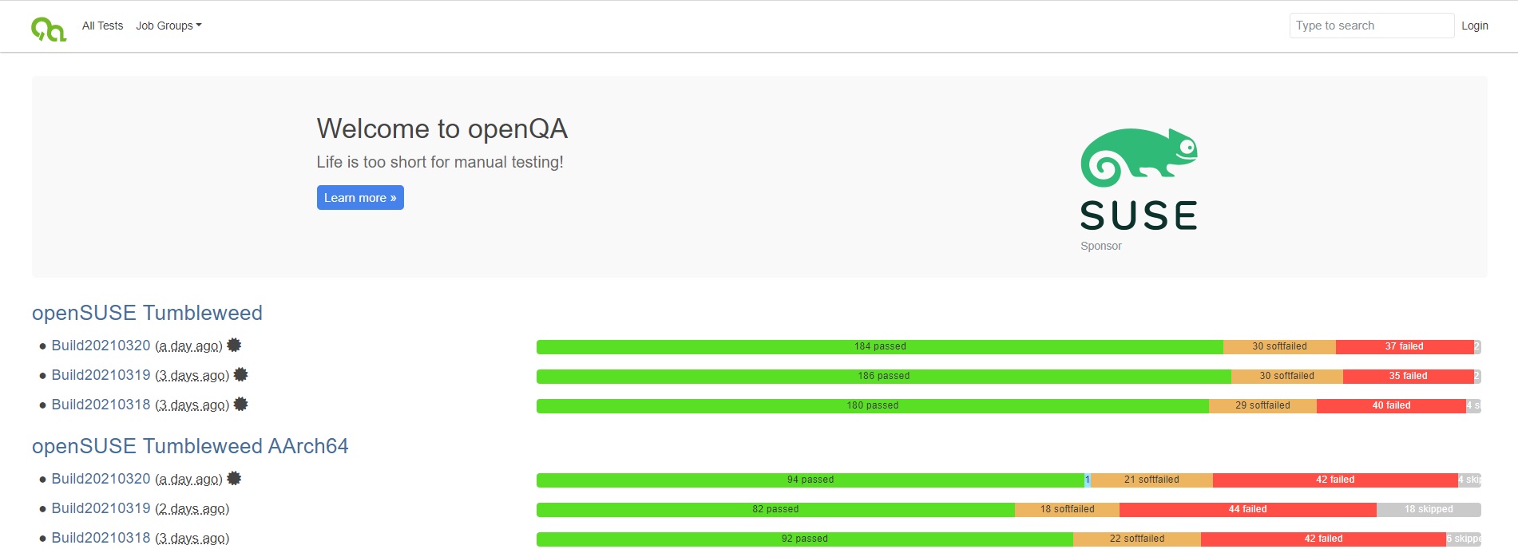Click the 30 softfailed segment of Build20210319
The height and width of the screenshot is (553, 1518).
pos(1286,376)
